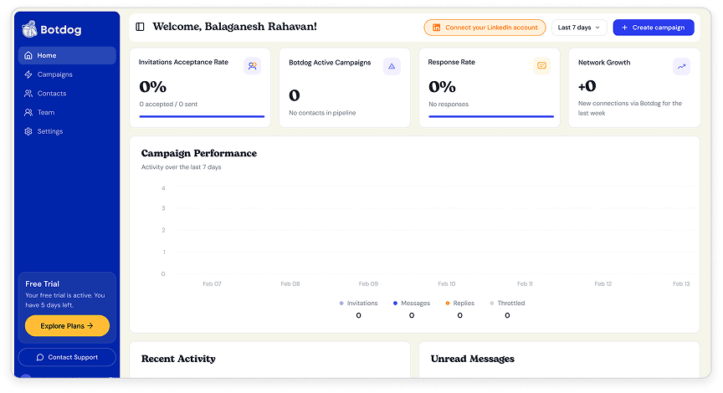
Task: Click the Create campaign button
Action: (654, 28)
